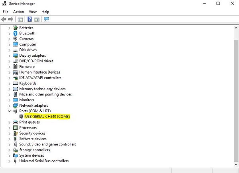Click the Security devices icon
The width and height of the screenshot is (239, 173).
pos(16,133)
